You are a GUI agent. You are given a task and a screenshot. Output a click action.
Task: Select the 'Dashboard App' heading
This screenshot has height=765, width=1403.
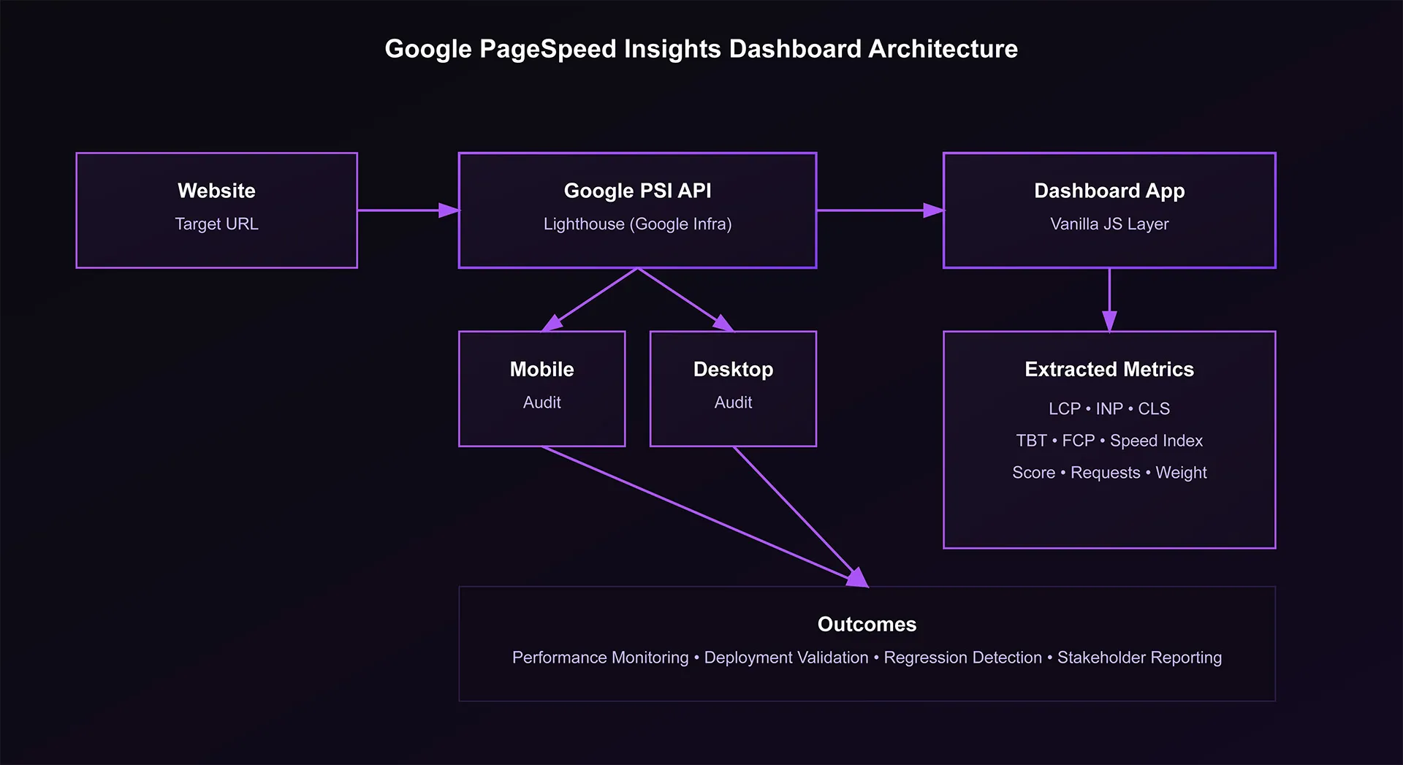pyautogui.click(x=1109, y=191)
